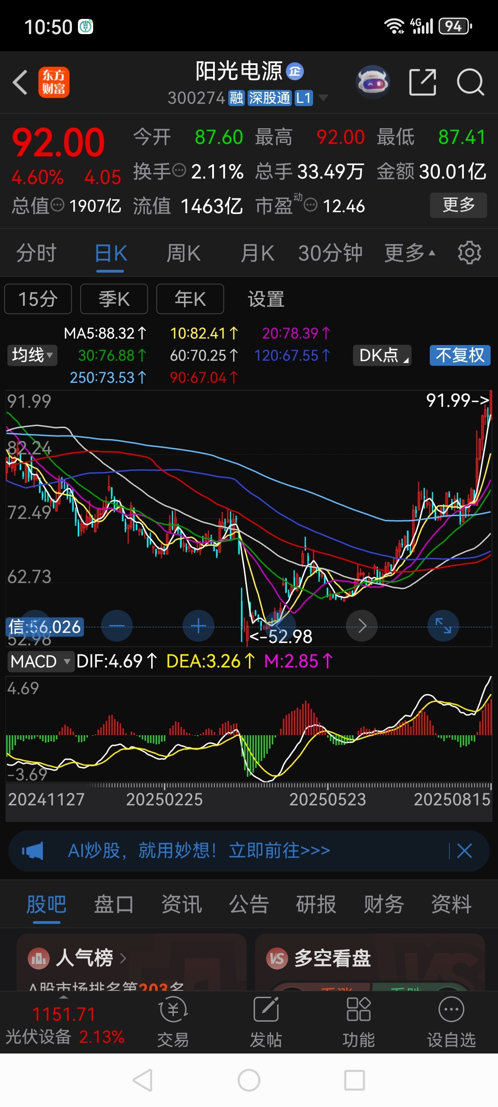
Task: Tap the large 92.00 current price
Action: [59, 143]
